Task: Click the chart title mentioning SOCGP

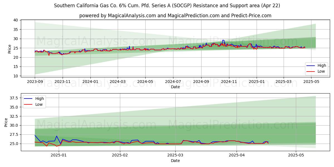Action: [x=167, y=6]
